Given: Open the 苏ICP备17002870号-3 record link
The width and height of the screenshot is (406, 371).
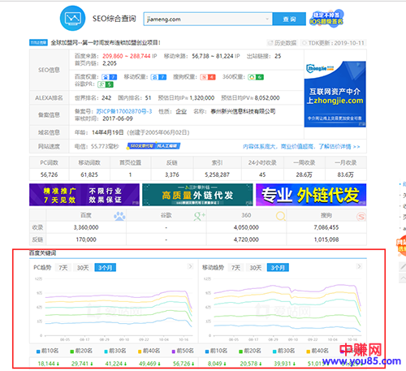Looking at the screenshot, I should point(124,111).
